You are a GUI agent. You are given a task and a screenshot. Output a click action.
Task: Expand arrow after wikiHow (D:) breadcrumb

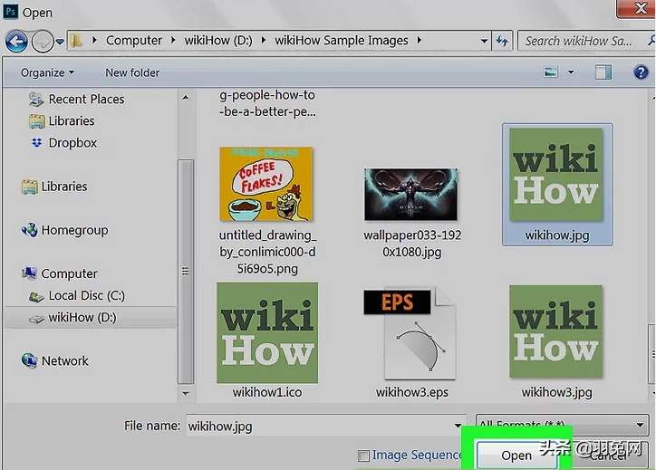point(264,41)
